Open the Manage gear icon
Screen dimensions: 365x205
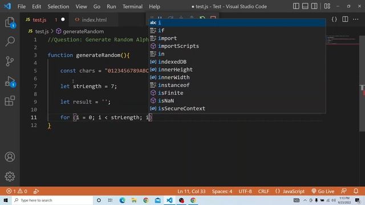pyautogui.click(x=10, y=177)
